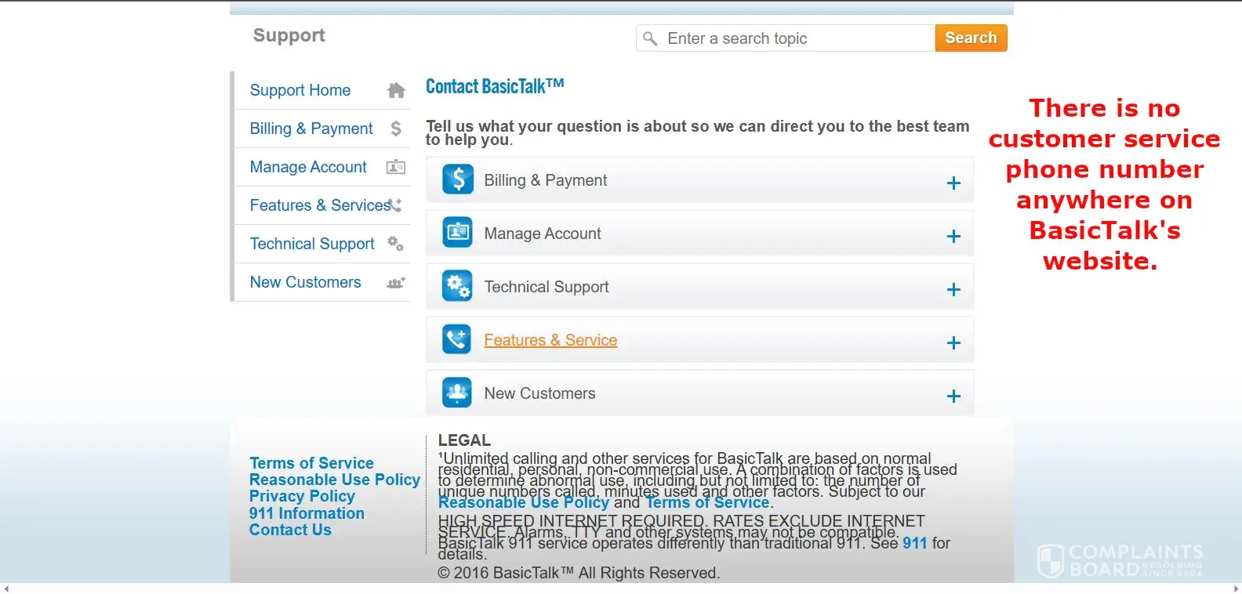The image size is (1242, 594).
Task: Click the orange Features & Service link
Action: coord(550,340)
